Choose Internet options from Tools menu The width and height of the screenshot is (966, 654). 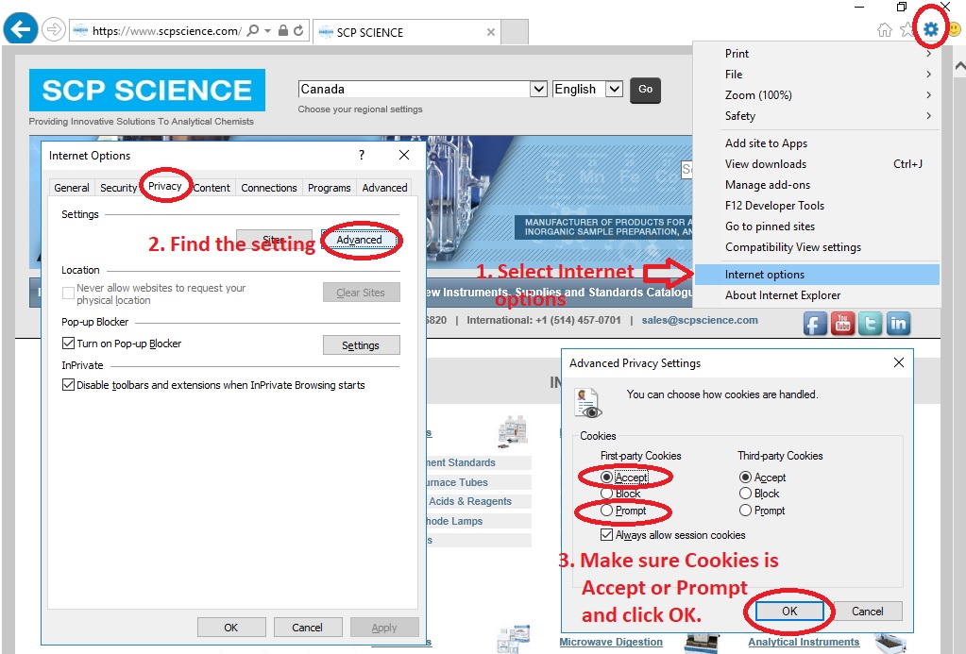[x=817, y=275]
